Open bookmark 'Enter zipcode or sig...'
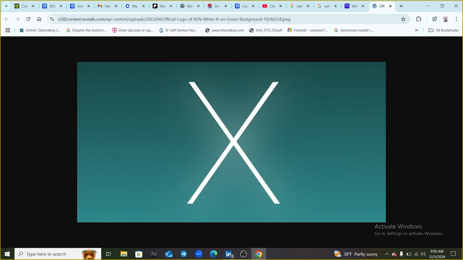Image resolution: width=463 pixels, height=260 pixels. (x=133, y=30)
